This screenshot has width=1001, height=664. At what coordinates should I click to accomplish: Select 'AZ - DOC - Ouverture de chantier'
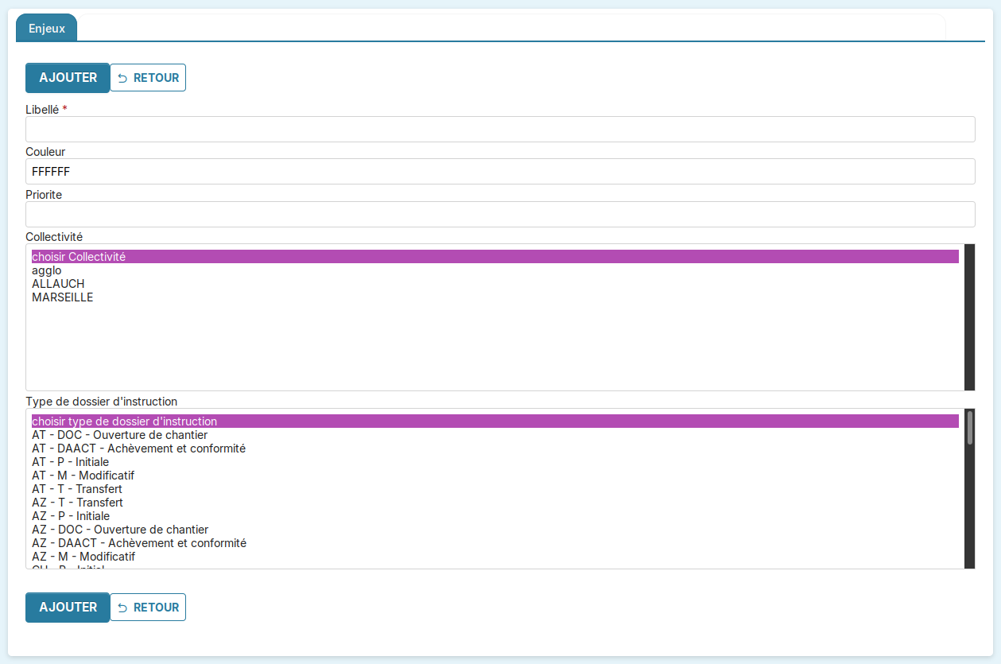(x=120, y=530)
